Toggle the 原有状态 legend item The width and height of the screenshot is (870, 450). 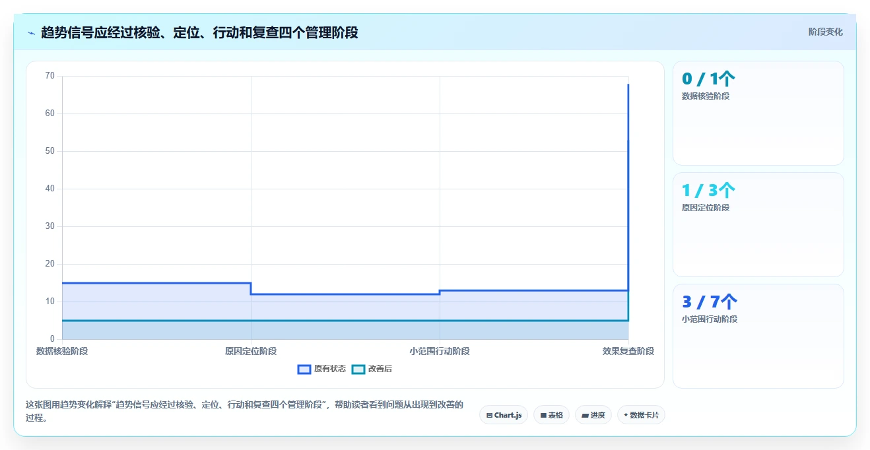click(x=321, y=369)
